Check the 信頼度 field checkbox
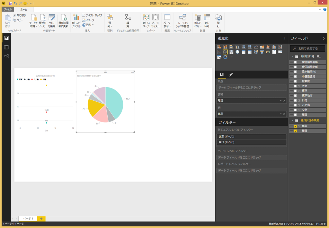Image resolution: width=329 pixels, height=228 pixels. click(295, 81)
